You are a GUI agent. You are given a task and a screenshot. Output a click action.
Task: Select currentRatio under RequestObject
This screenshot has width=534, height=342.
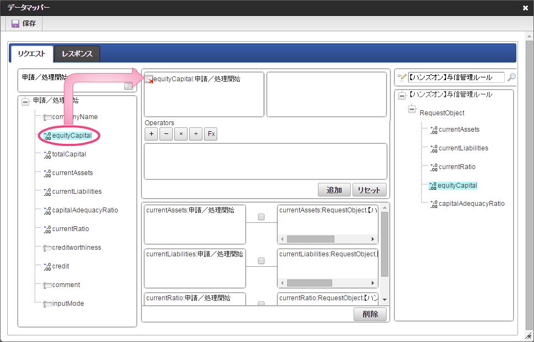(457, 167)
